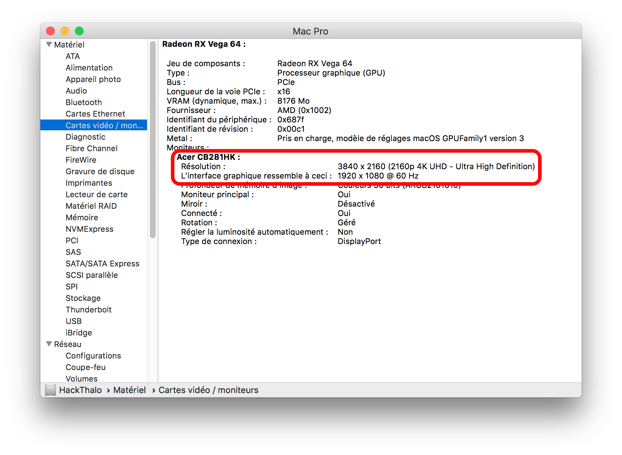The image size is (622, 455).
Task: Open the Appareil photo entry
Action: click(x=93, y=79)
